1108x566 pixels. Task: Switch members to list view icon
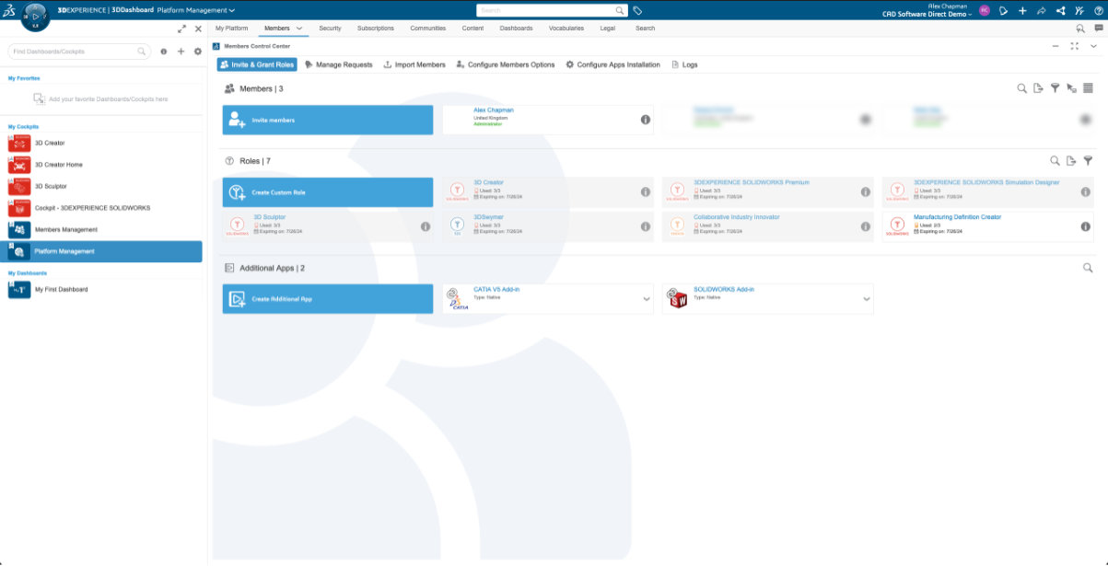1088,88
